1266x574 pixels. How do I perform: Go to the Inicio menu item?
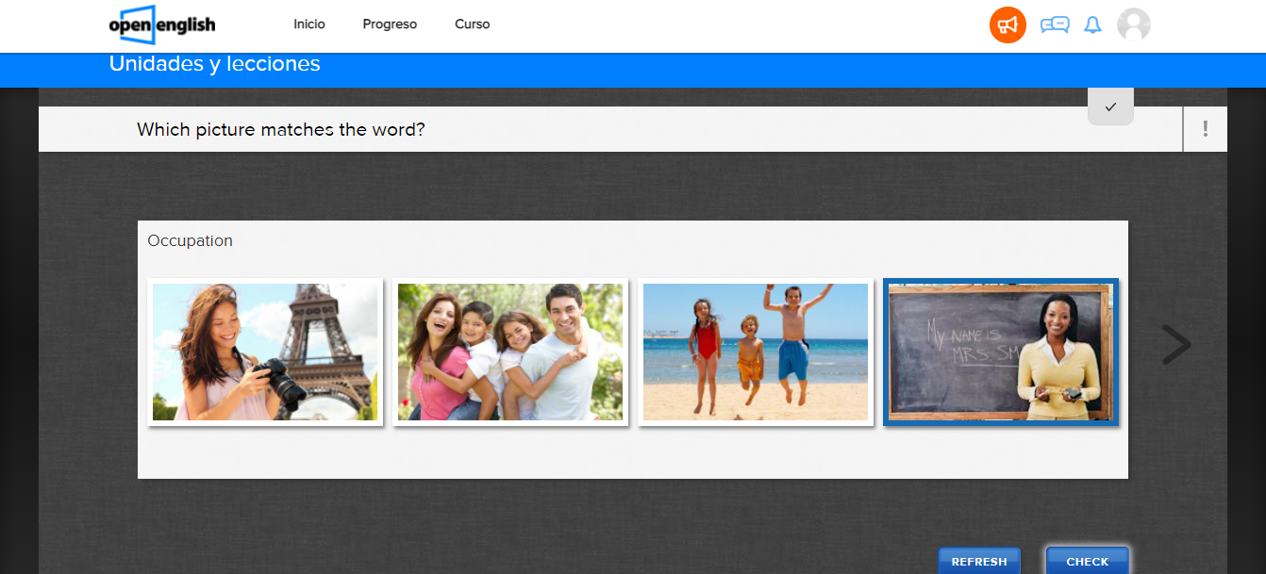point(308,25)
